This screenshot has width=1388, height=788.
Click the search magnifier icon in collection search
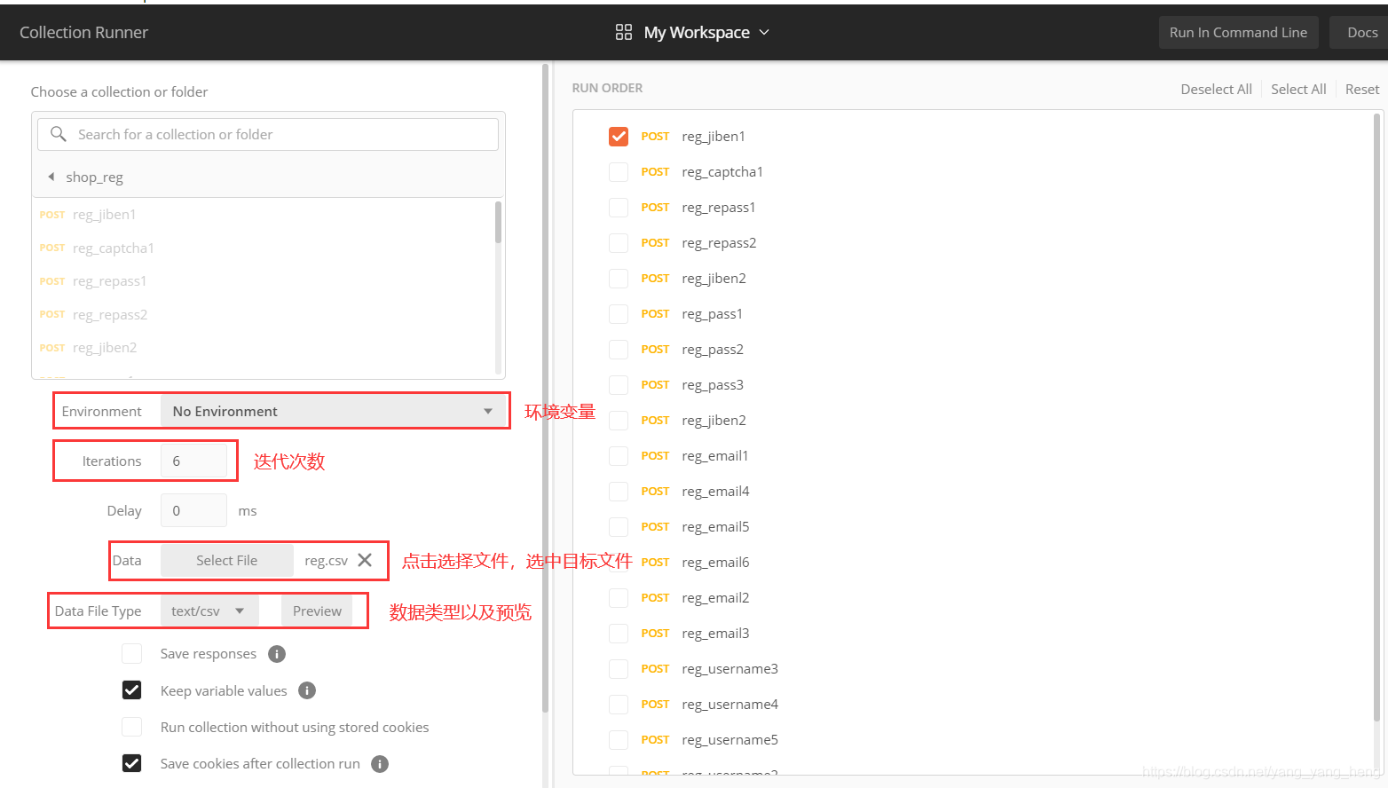click(59, 134)
